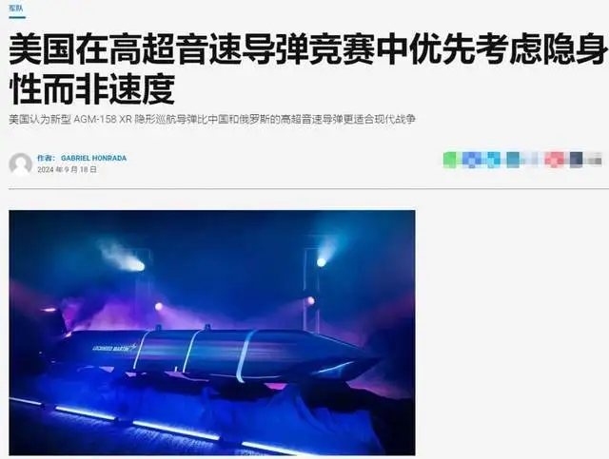Screen dimensions: 609x459
Task: Click the upper-right spotlight in photo
Action: click(322, 262)
